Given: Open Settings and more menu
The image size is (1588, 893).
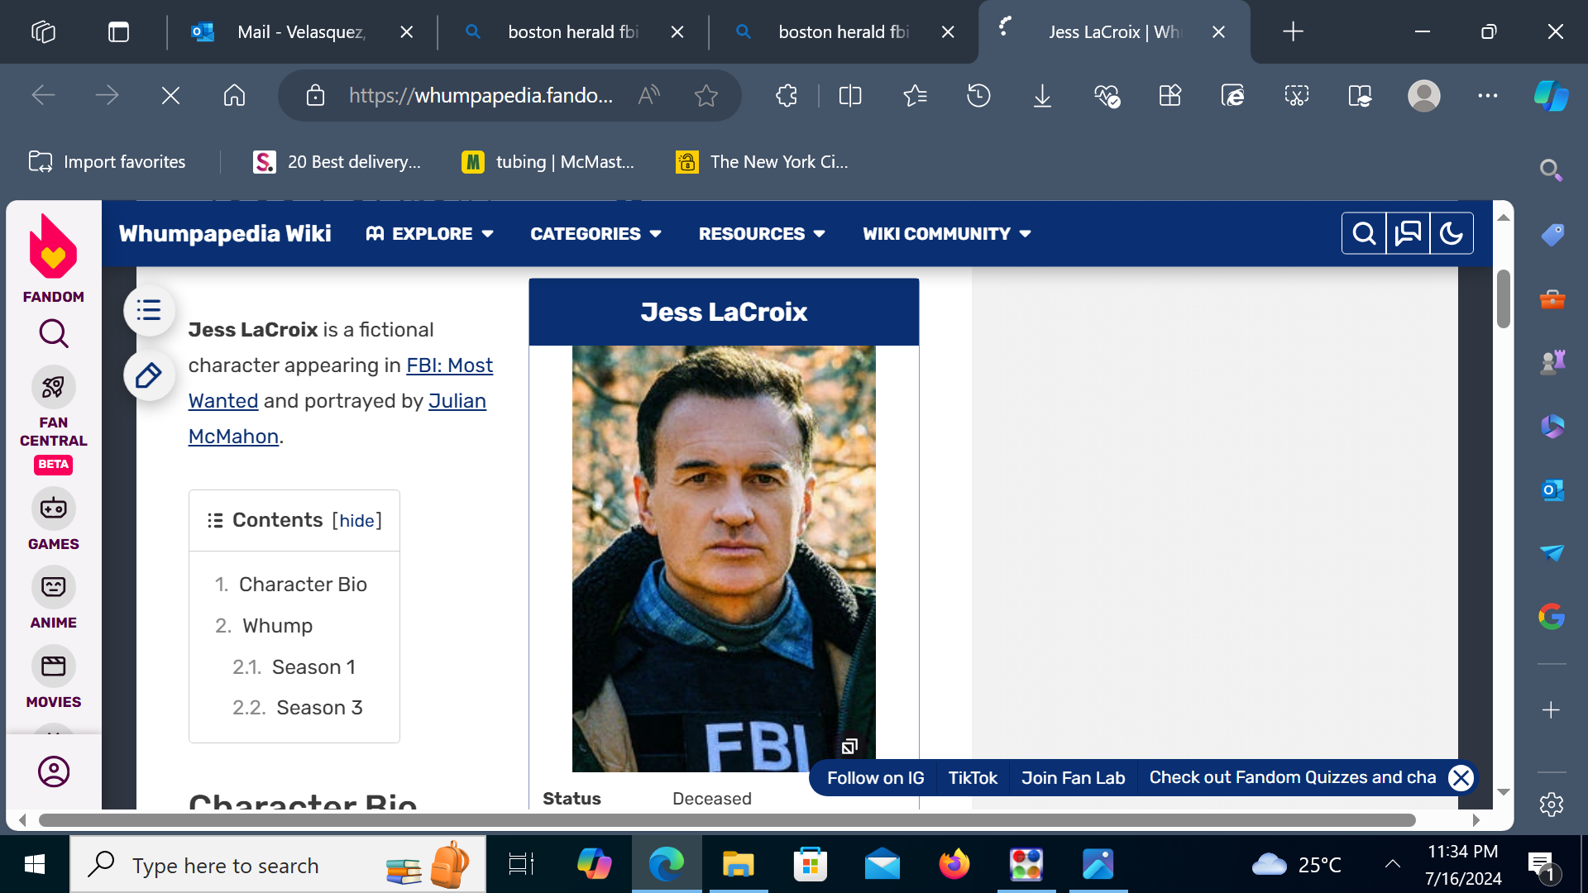Looking at the screenshot, I should coord(1488,96).
